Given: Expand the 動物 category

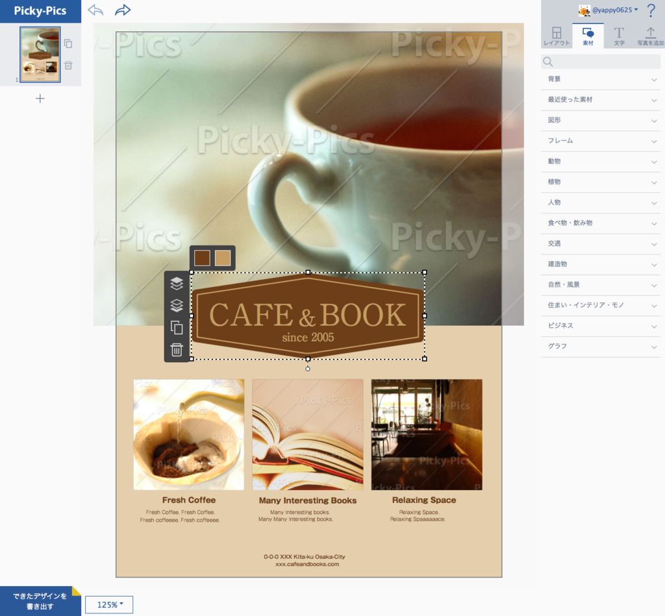Looking at the screenshot, I should click(x=601, y=162).
